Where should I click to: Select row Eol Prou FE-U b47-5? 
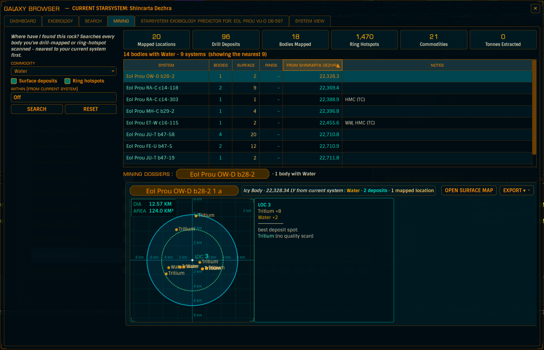tap(328, 146)
